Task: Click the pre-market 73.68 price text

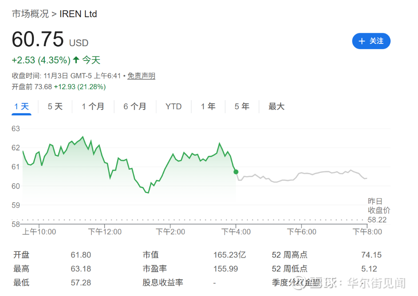Action: (x=43, y=87)
